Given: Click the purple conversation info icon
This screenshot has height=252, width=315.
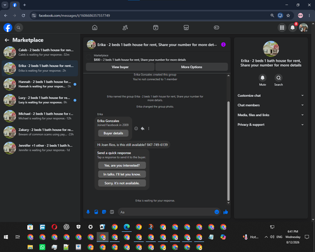Looking at the screenshot, I should pos(224,45).
